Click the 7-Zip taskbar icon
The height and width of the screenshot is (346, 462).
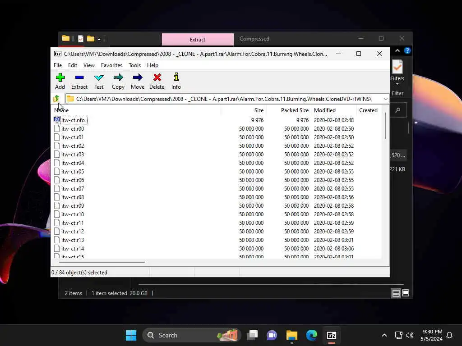point(332,335)
